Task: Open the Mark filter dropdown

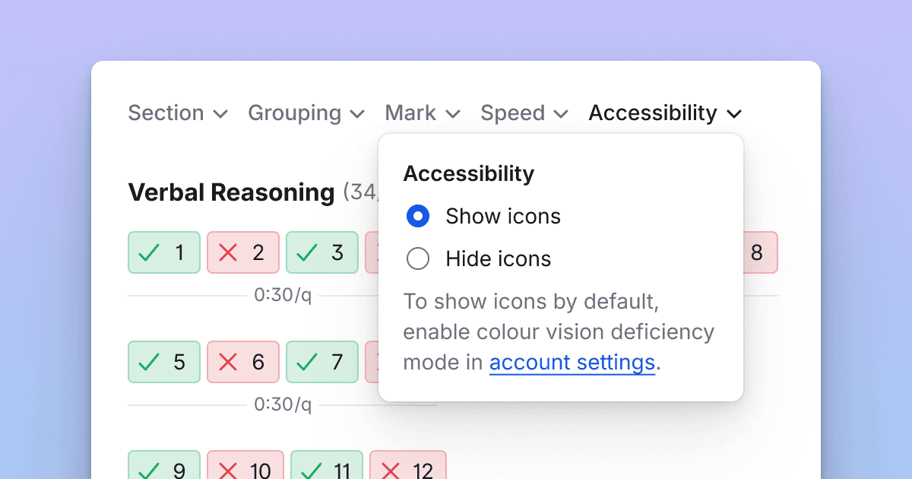Action: click(423, 113)
